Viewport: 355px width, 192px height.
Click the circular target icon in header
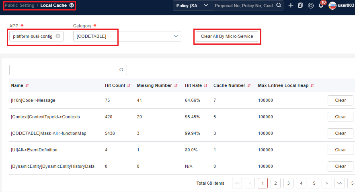tap(310, 6)
